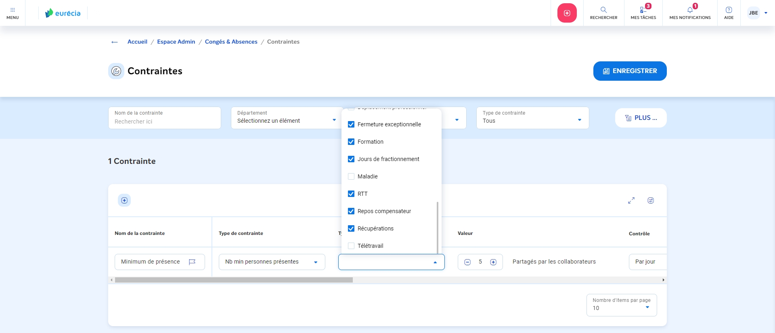Go back using the breadcrumb arrow
The width and height of the screenshot is (775, 333).
point(115,42)
